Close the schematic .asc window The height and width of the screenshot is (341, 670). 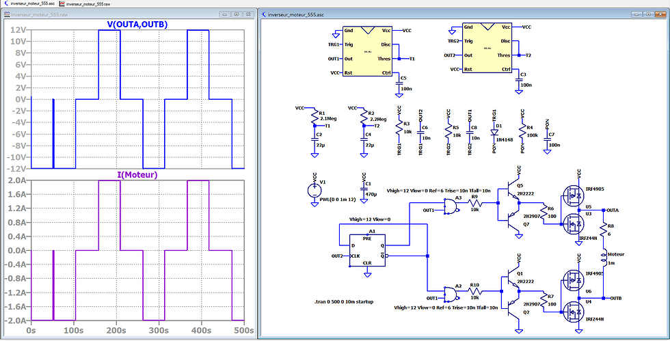click(x=660, y=14)
